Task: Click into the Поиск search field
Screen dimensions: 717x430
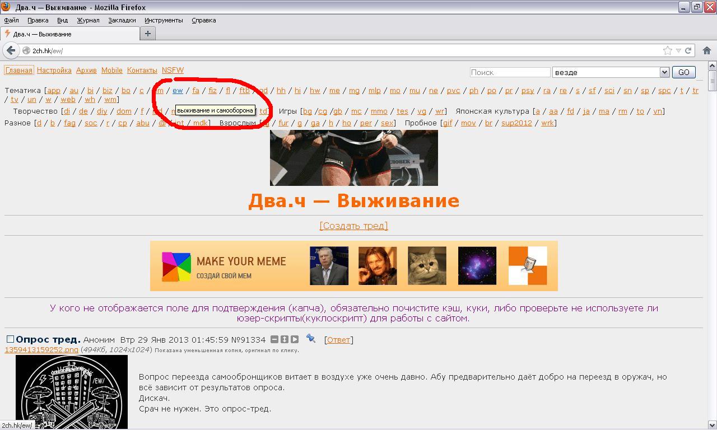Action: pyautogui.click(x=510, y=72)
